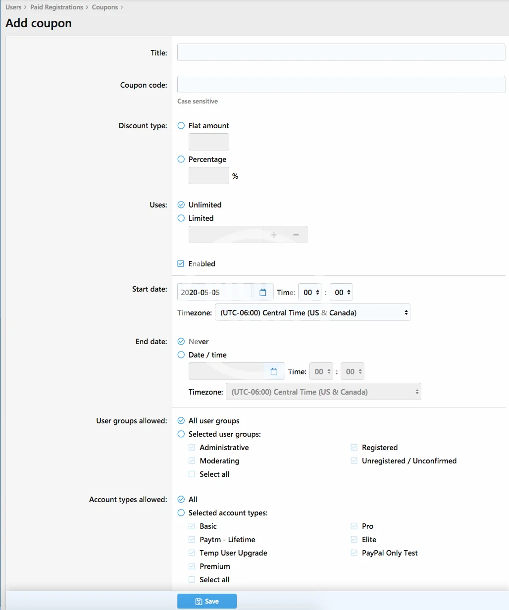Open the Users breadcrumb link
509x610 pixels.
coord(13,7)
